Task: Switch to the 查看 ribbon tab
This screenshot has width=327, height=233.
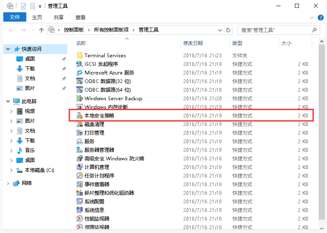Action: (x=81, y=17)
